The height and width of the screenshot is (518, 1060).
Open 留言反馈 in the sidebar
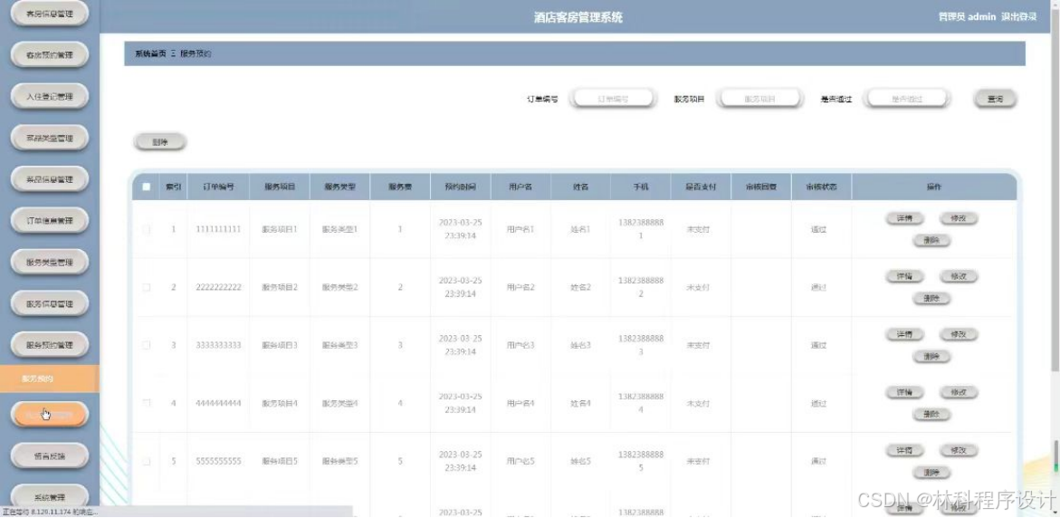pos(50,456)
